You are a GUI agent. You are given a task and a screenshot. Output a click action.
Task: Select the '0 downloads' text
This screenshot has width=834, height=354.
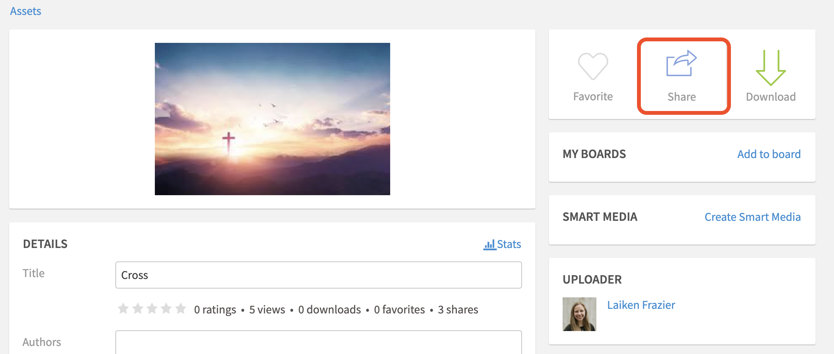coord(330,310)
